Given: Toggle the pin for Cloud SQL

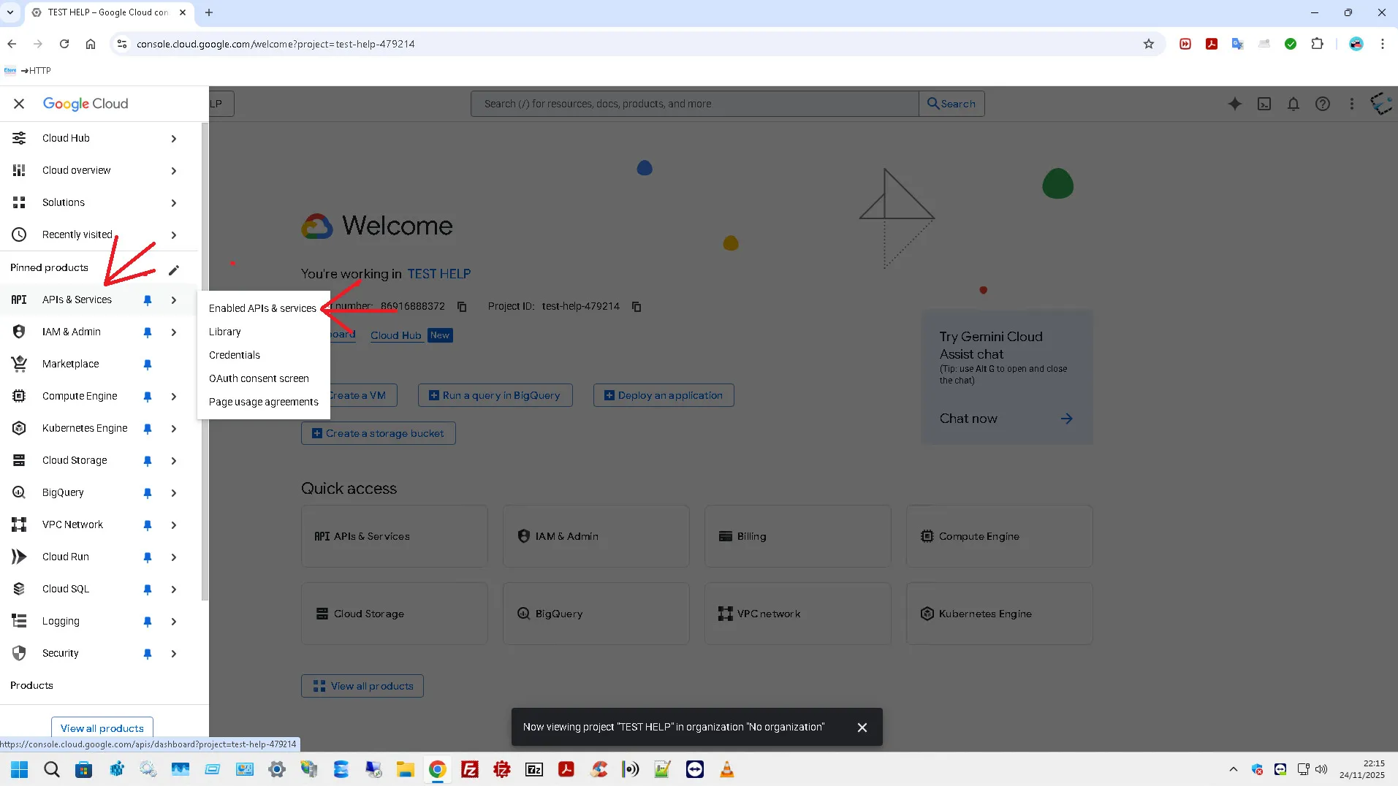Looking at the screenshot, I should 148,589.
